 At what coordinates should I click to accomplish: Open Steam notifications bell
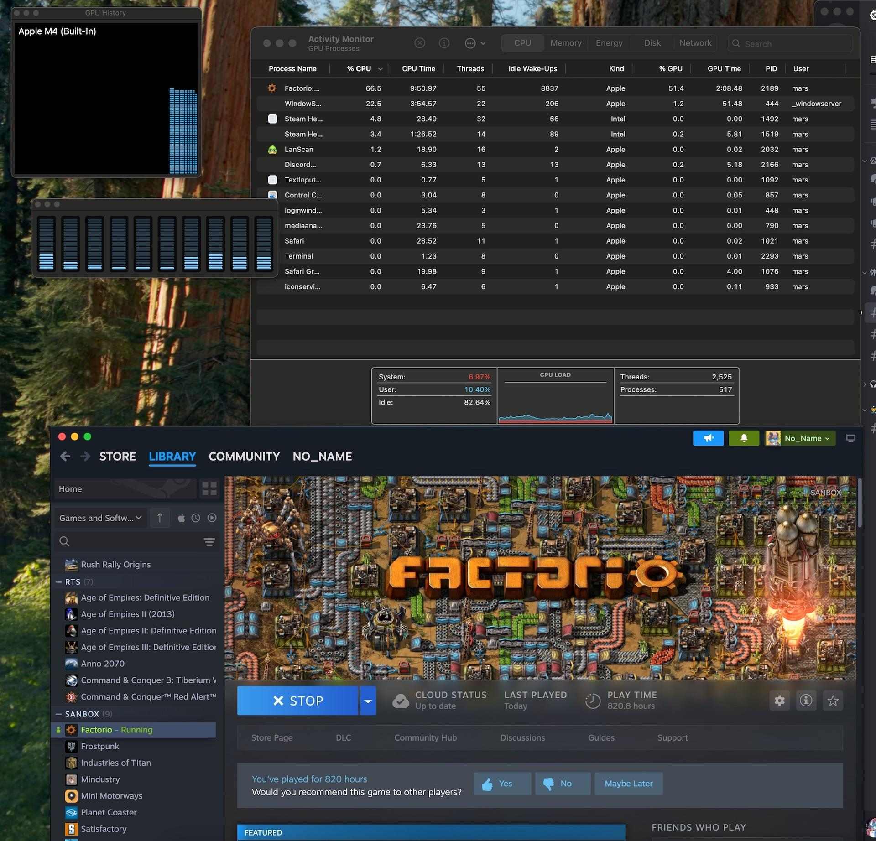coord(743,438)
